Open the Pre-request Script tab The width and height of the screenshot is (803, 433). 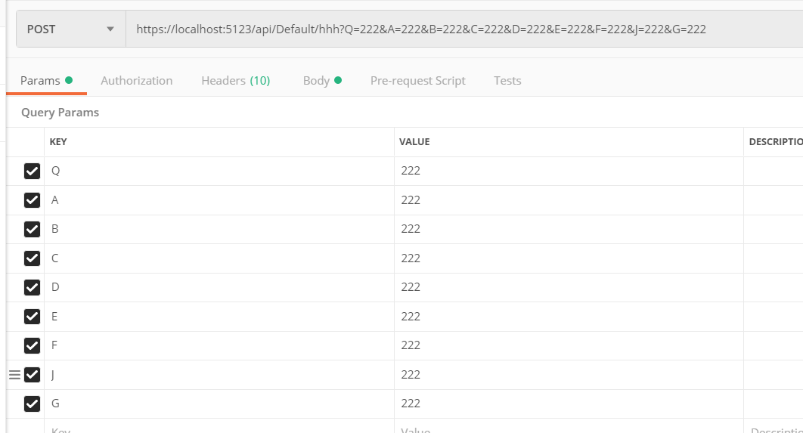418,80
